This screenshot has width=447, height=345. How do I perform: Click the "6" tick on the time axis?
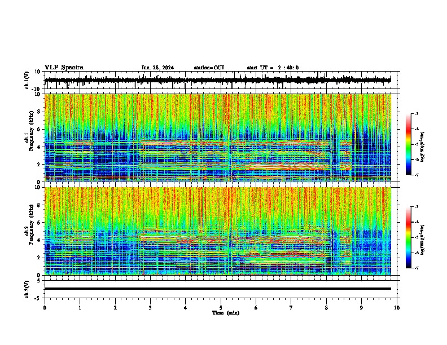pyautogui.click(x=256, y=308)
